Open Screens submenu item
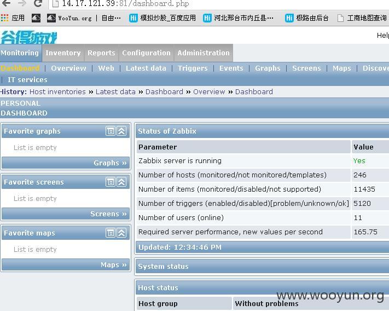389x311 pixels. click(x=306, y=68)
